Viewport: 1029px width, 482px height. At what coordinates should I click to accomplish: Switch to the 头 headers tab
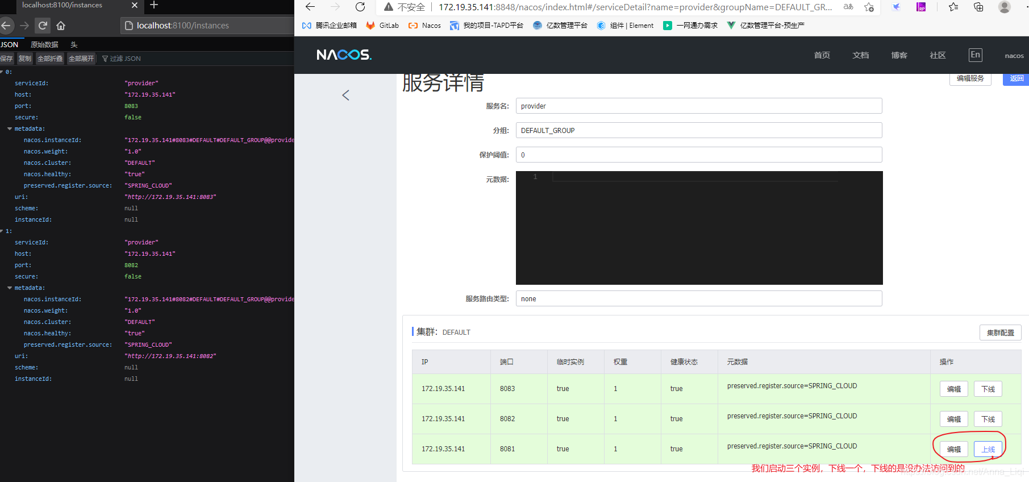[74, 44]
